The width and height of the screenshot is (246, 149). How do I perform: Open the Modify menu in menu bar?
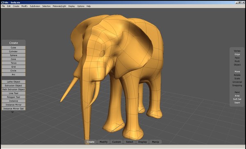click(x=25, y=6)
